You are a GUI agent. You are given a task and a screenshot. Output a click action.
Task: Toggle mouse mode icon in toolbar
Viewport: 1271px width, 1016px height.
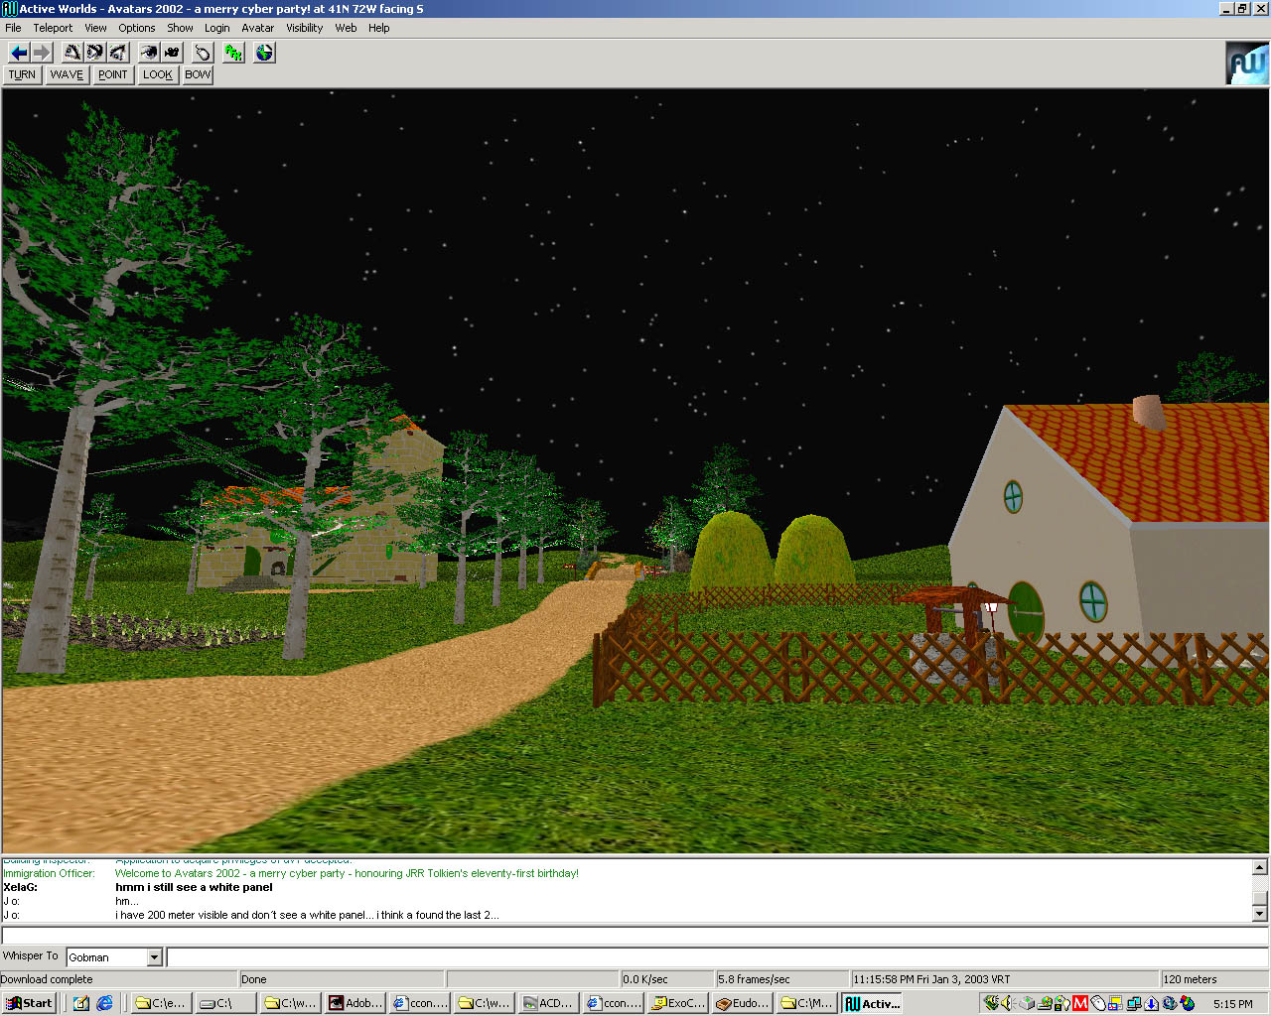[203, 53]
